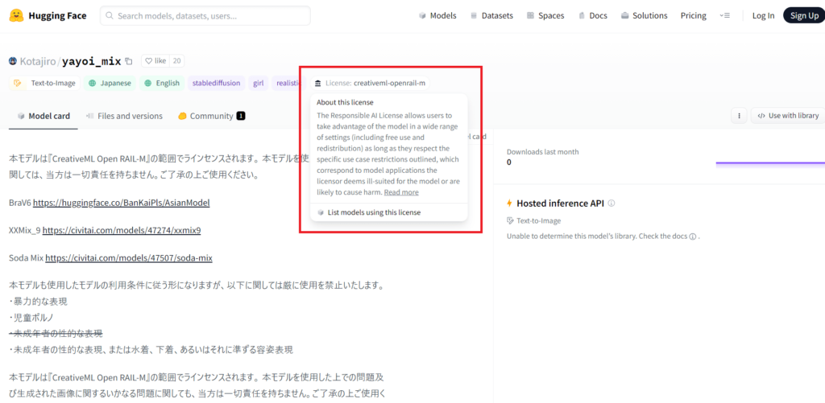The width and height of the screenshot is (825, 403).
Task: Click the BraV6 text label
Action: pos(20,203)
